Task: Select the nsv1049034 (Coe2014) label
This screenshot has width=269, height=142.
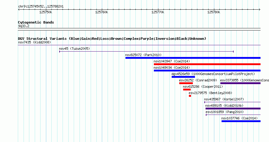Action: [172, 68]
